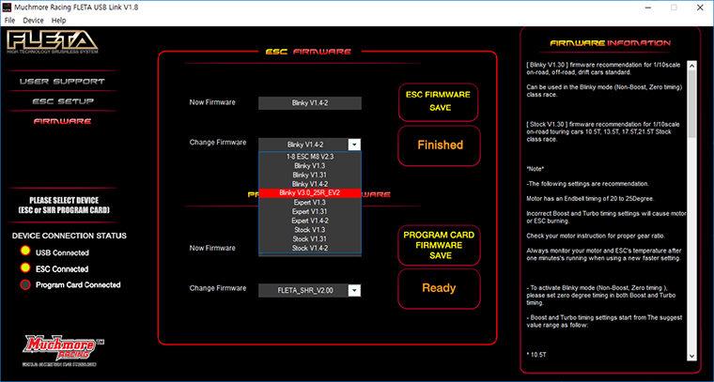
Task: Select Blinky V1.3 from the list
Action: 310,165
